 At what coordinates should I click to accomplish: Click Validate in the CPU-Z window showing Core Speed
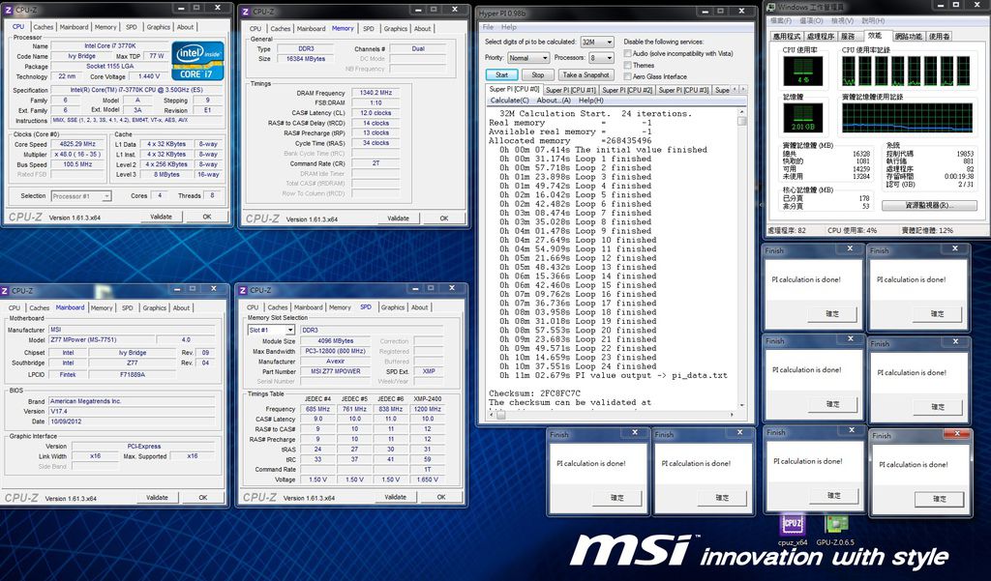pyautogui.click(x=162, y=217)
